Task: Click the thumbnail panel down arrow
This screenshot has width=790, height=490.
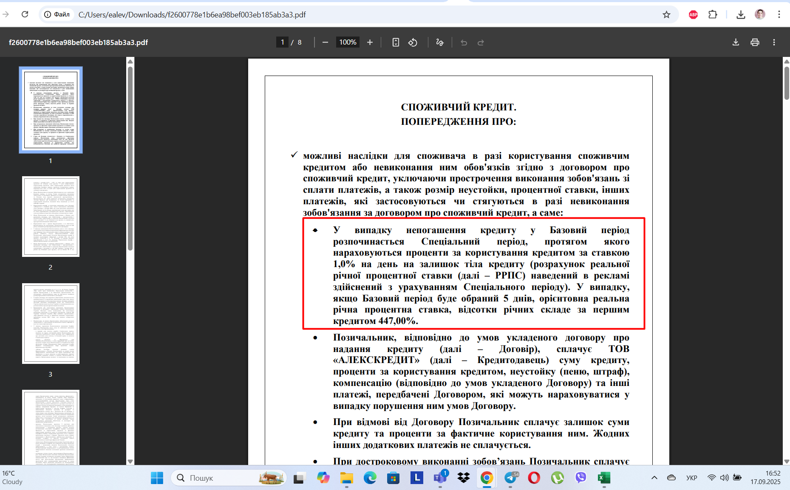Action: pyautogui.click(x=130, y=461)
